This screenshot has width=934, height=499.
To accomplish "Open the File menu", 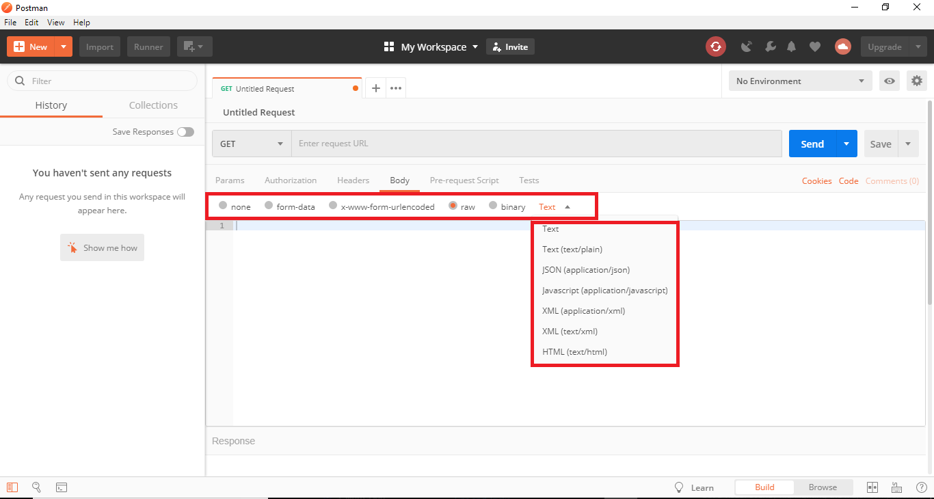I will pyautogui.click(x=10, y=23).
